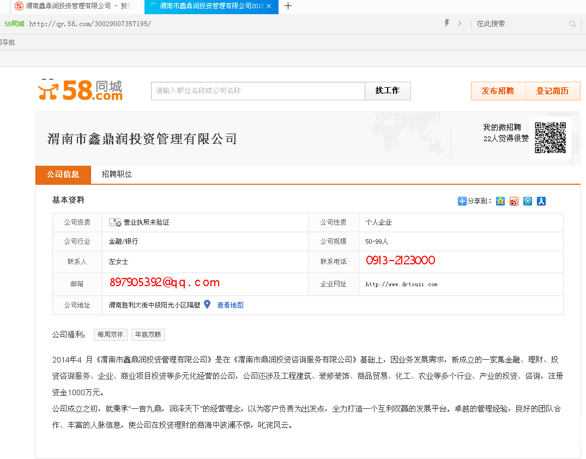Viewport: 586px width, 459px height.
Task: Click the WeChat recruitment QR code
Action: pyautogui.click(x=549, y=137)
